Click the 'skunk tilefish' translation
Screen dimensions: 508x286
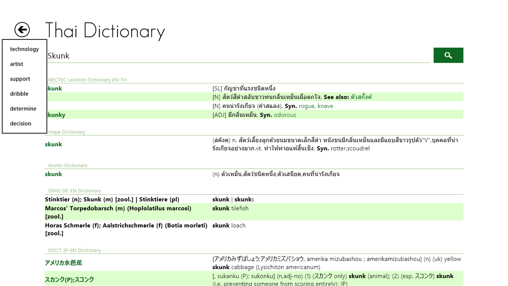(x=230, y=208)
